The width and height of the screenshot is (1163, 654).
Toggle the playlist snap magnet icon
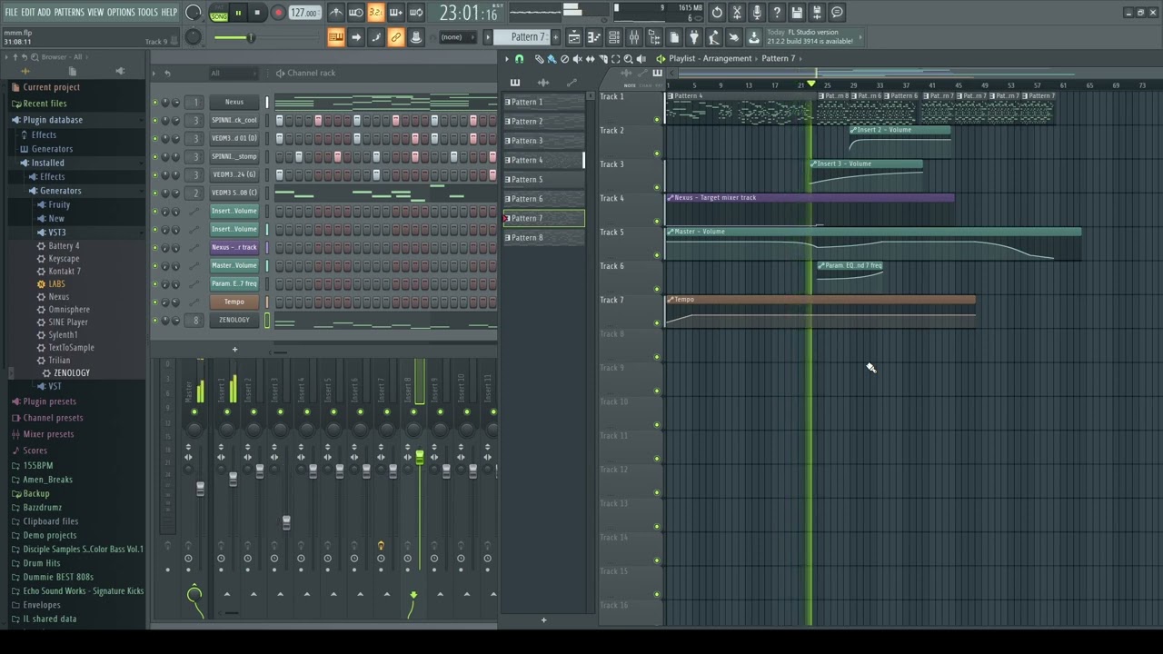(x=519, y=59)
